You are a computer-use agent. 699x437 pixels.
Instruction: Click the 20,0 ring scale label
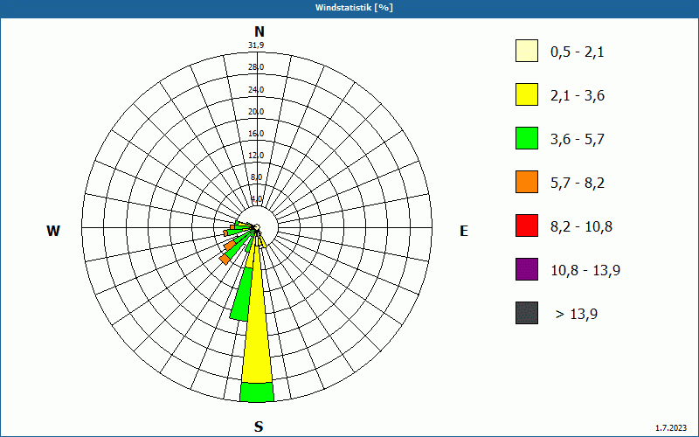[256, 112]
